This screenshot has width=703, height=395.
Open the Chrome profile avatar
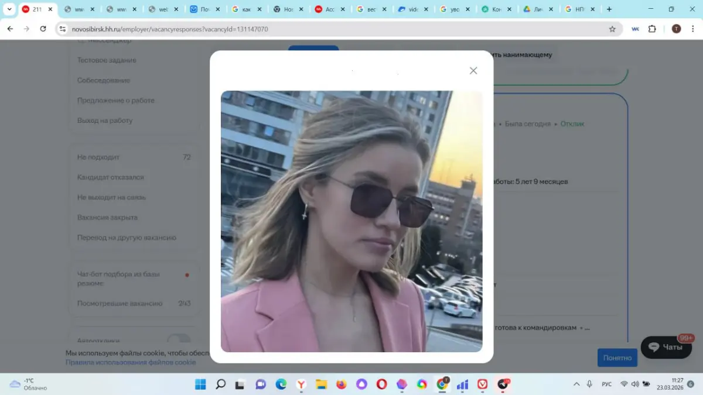[x=676, y=29]
